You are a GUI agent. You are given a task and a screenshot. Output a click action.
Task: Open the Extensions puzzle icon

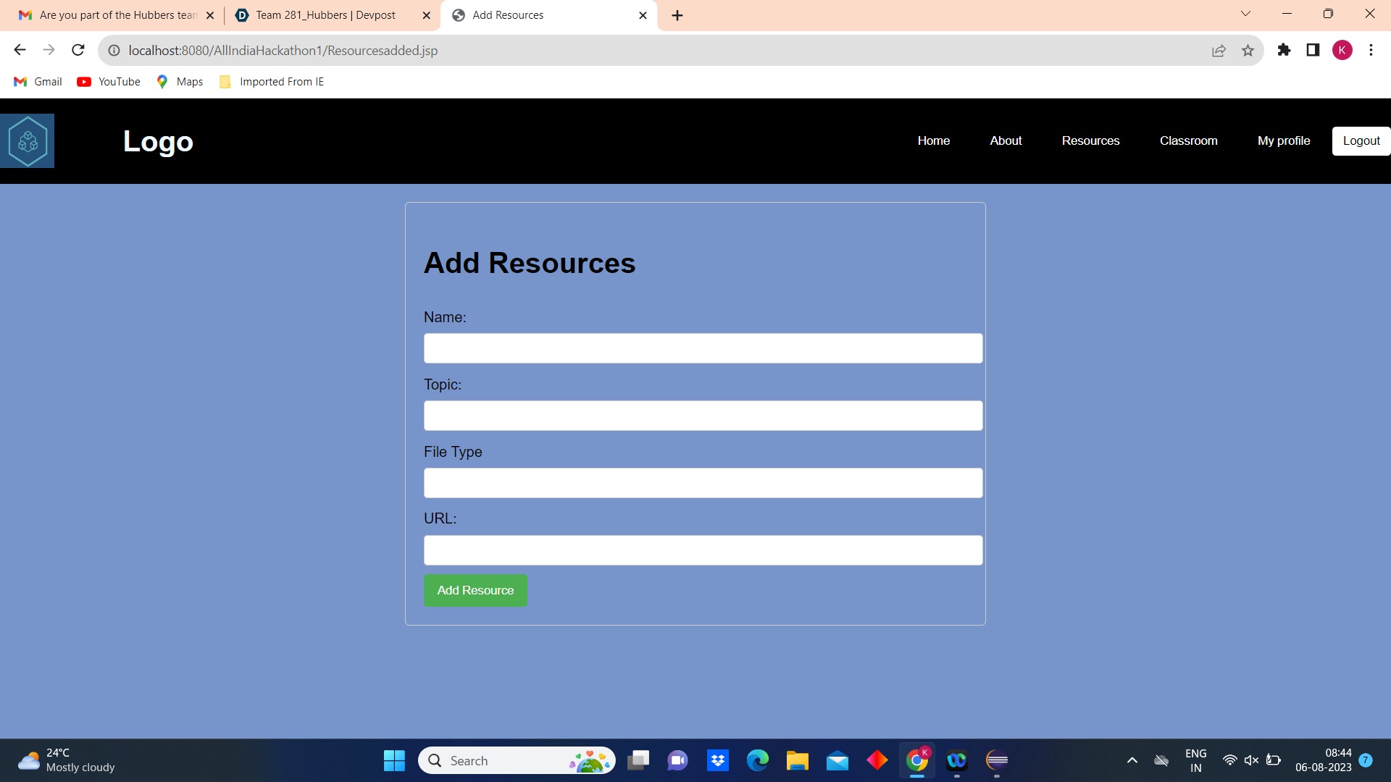click(1284, 50)
